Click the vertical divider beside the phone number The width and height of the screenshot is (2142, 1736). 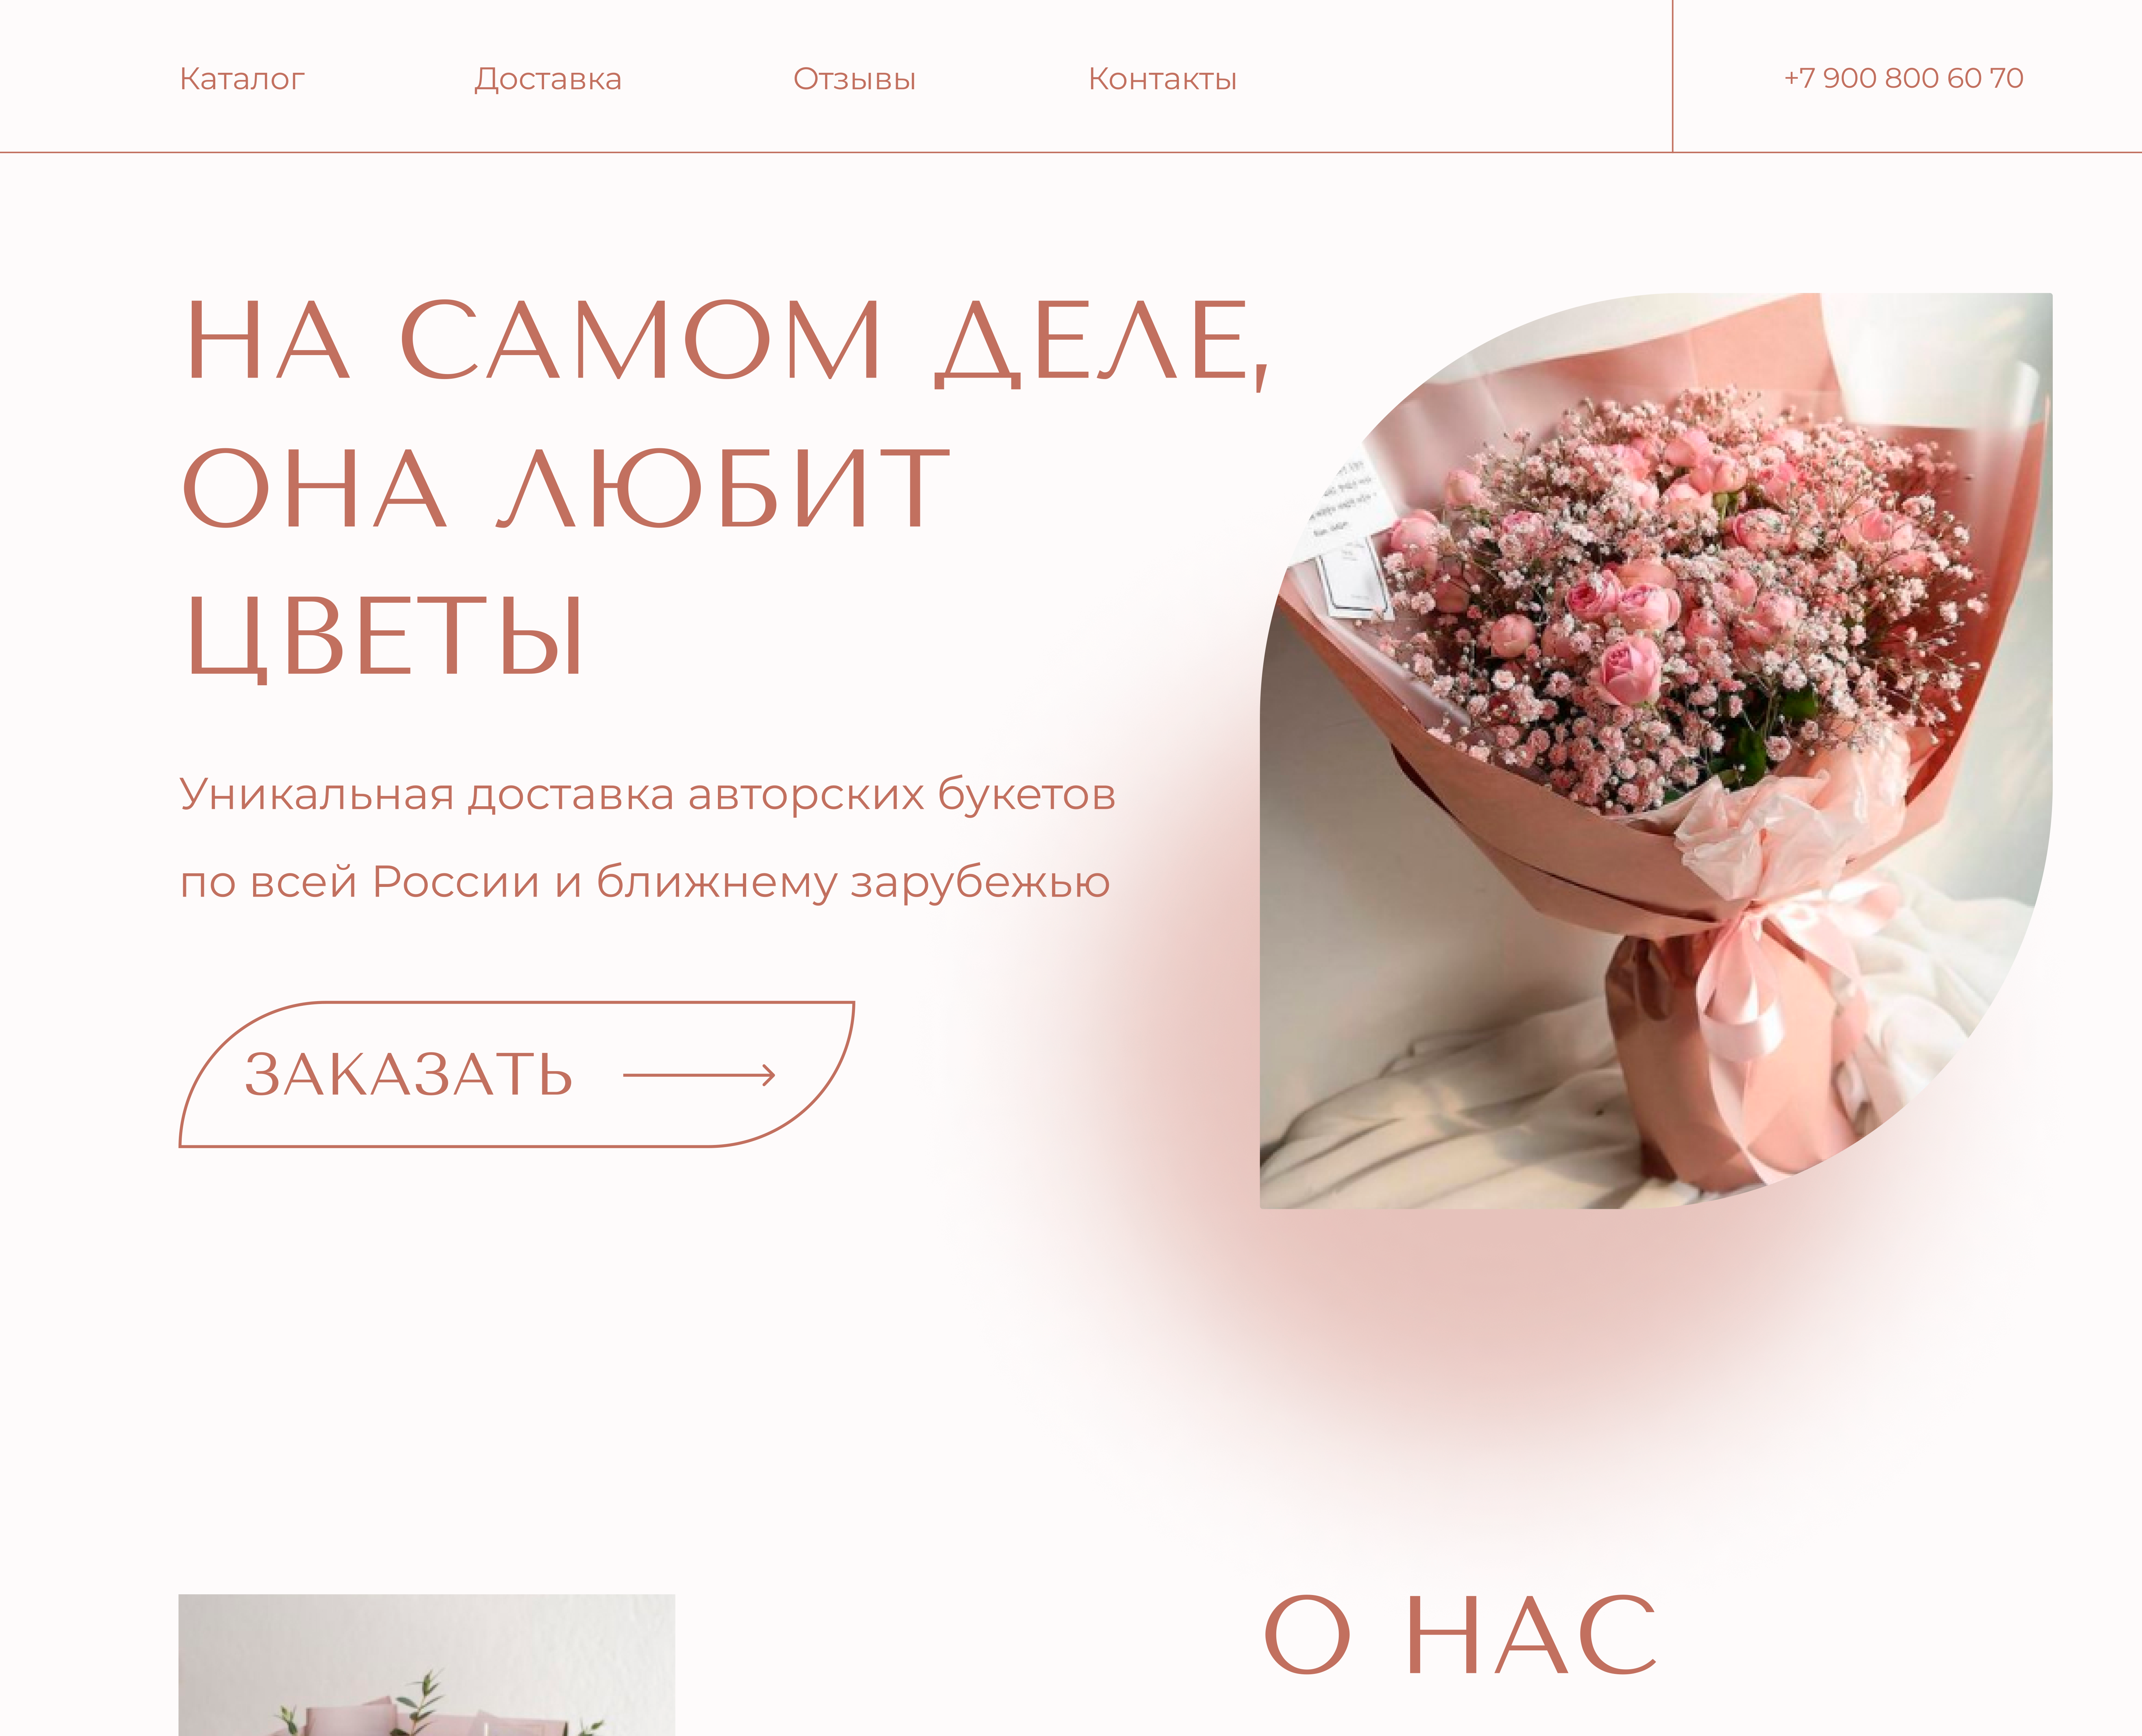(x=1672, y=76)
